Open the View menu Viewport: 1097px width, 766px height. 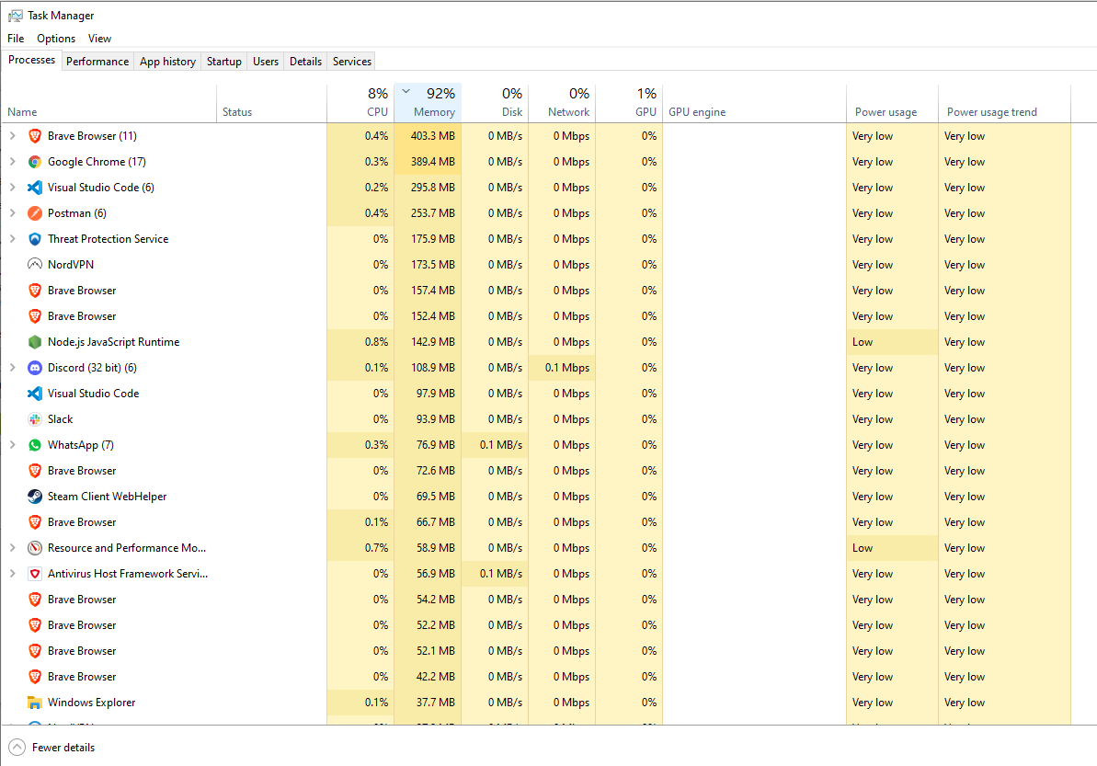[x=99, y=39]
